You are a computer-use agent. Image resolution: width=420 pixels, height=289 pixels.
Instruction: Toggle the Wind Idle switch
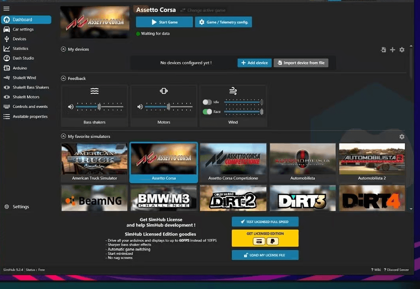(x=207, y=102)
